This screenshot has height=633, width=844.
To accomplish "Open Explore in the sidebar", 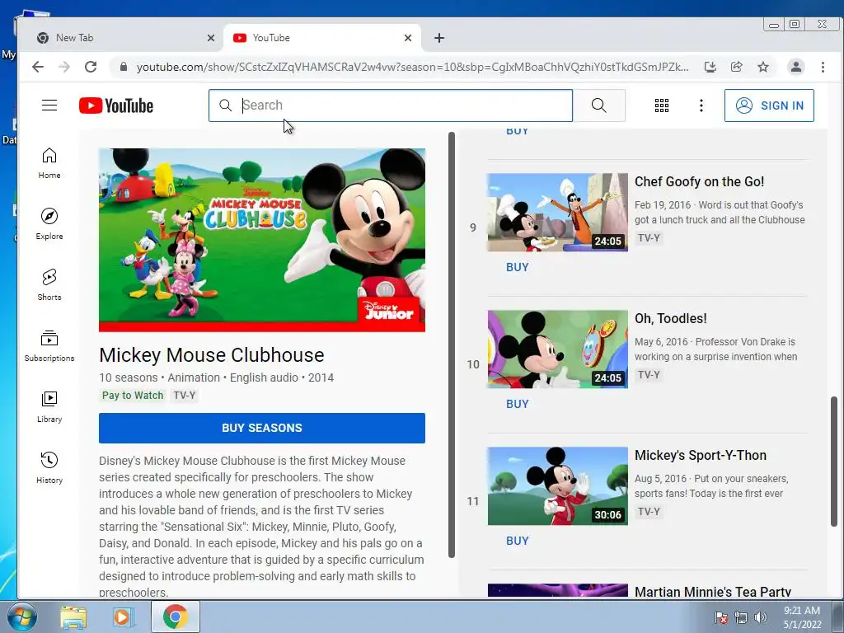I will point(49,224).
